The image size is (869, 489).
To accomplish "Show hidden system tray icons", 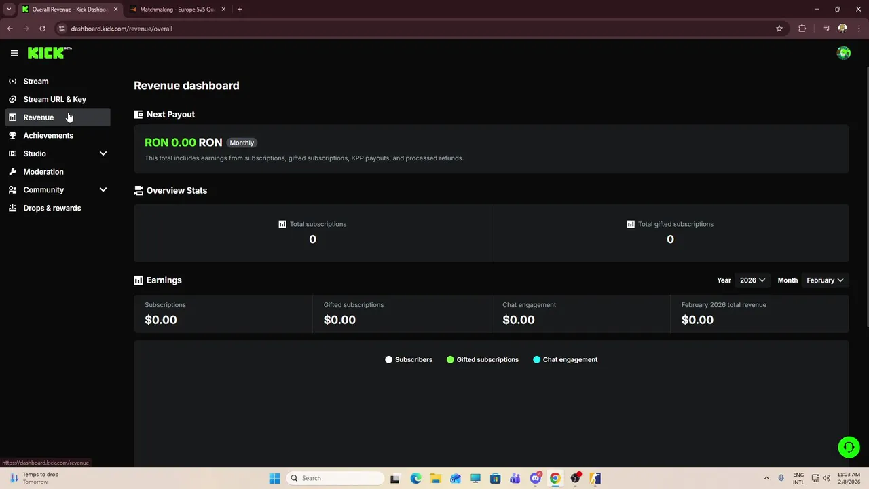I will point(766,478).
